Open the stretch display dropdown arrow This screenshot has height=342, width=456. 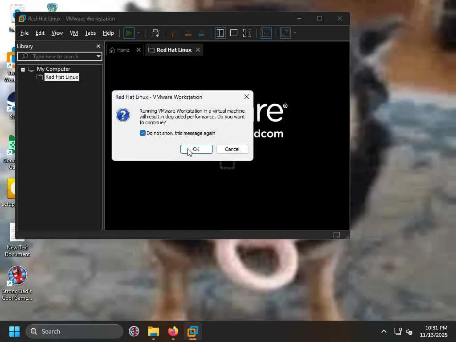[x=295, y=33]
